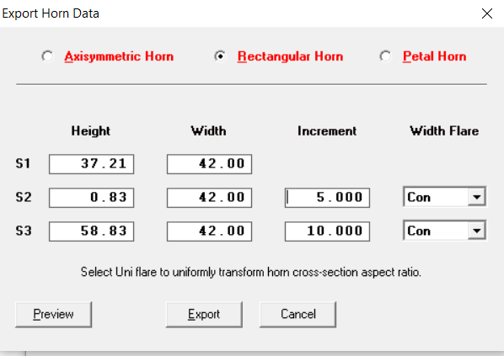The image size is (504, 356).
Task: Click the Increment column header label
Action: [x=327, y=131]
